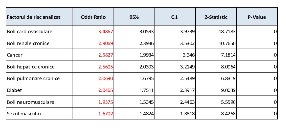Screen dimensions: 286x128
Task: Select the 'Odds Ratio' column header
Action: 93,17
